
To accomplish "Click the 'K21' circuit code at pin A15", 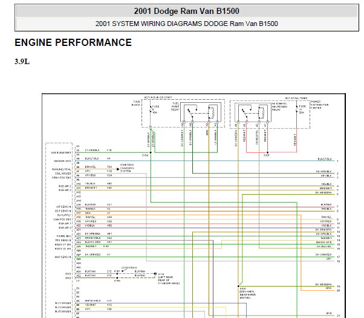I will click(109, 205).
